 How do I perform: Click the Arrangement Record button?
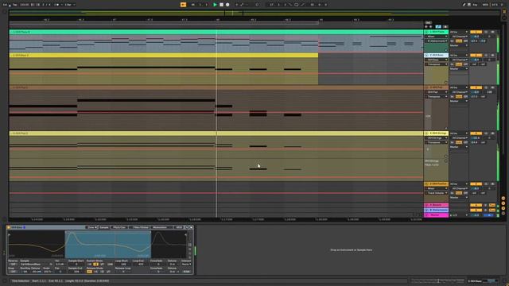pos(227,5)
